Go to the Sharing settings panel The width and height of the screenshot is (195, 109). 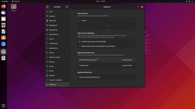pos(57,62)
